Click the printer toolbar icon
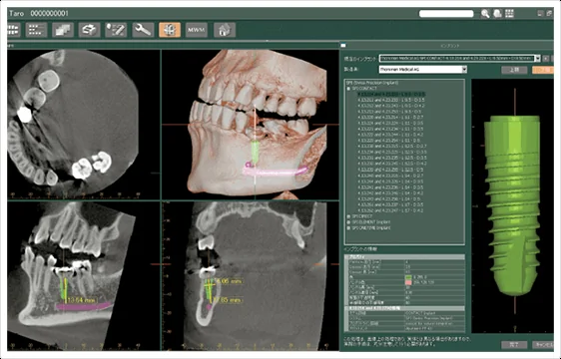This screenshot has height=359, width=561. tap(89, 30)
